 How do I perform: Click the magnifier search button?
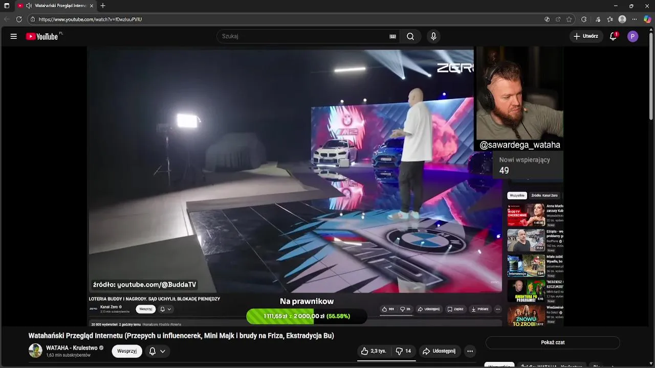click(x=410, y=36)
